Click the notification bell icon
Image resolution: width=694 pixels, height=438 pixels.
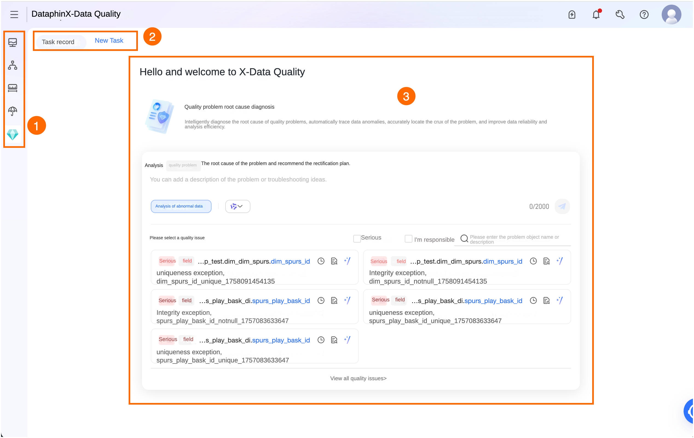596,15
